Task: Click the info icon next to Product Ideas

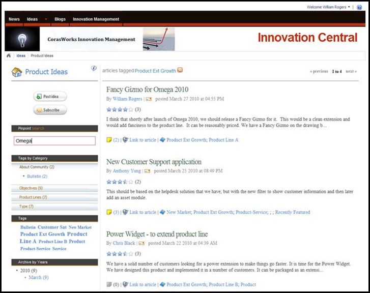Action: coord(94,68)
